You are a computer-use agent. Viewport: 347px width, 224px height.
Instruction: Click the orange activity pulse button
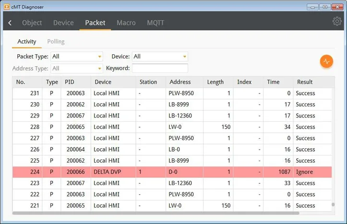coord(326,61)
